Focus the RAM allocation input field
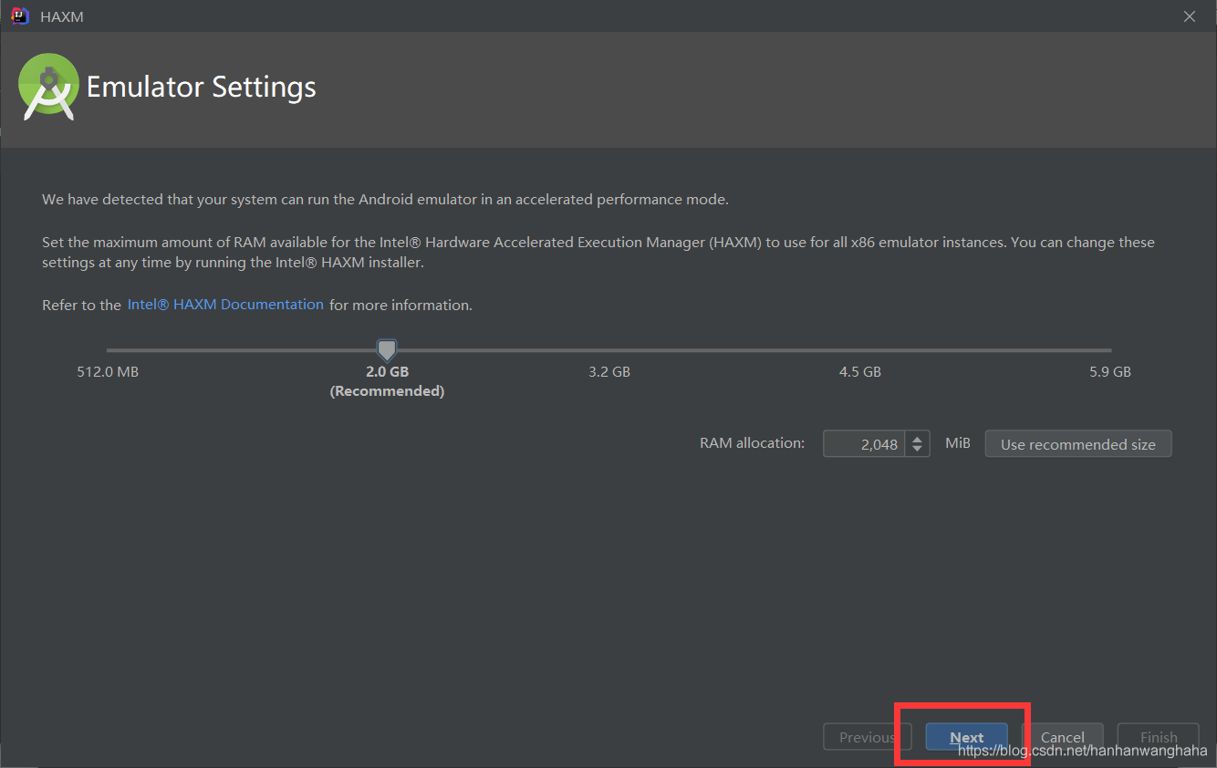The height and width of the screenshot is (768, 1217). pos(865,444)
